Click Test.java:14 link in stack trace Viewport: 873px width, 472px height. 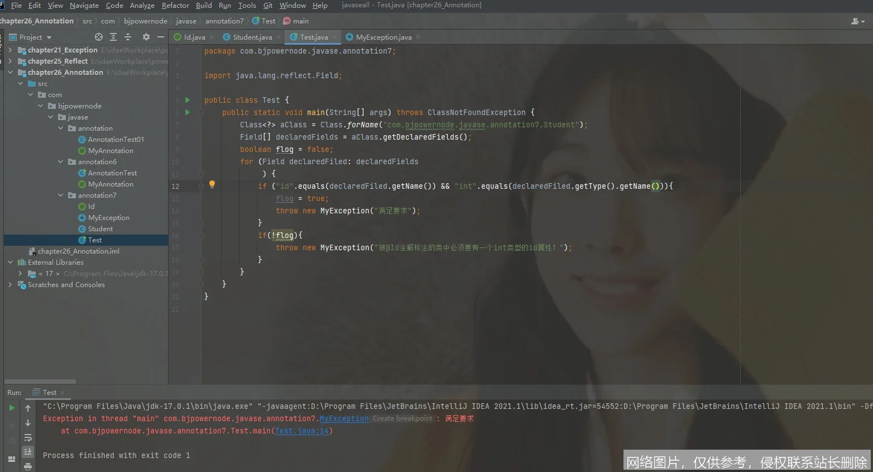[x=302, y=431]
